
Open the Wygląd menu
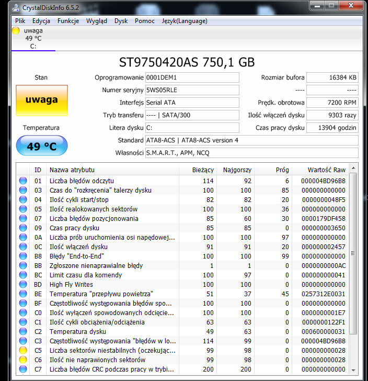click(96, 21)
